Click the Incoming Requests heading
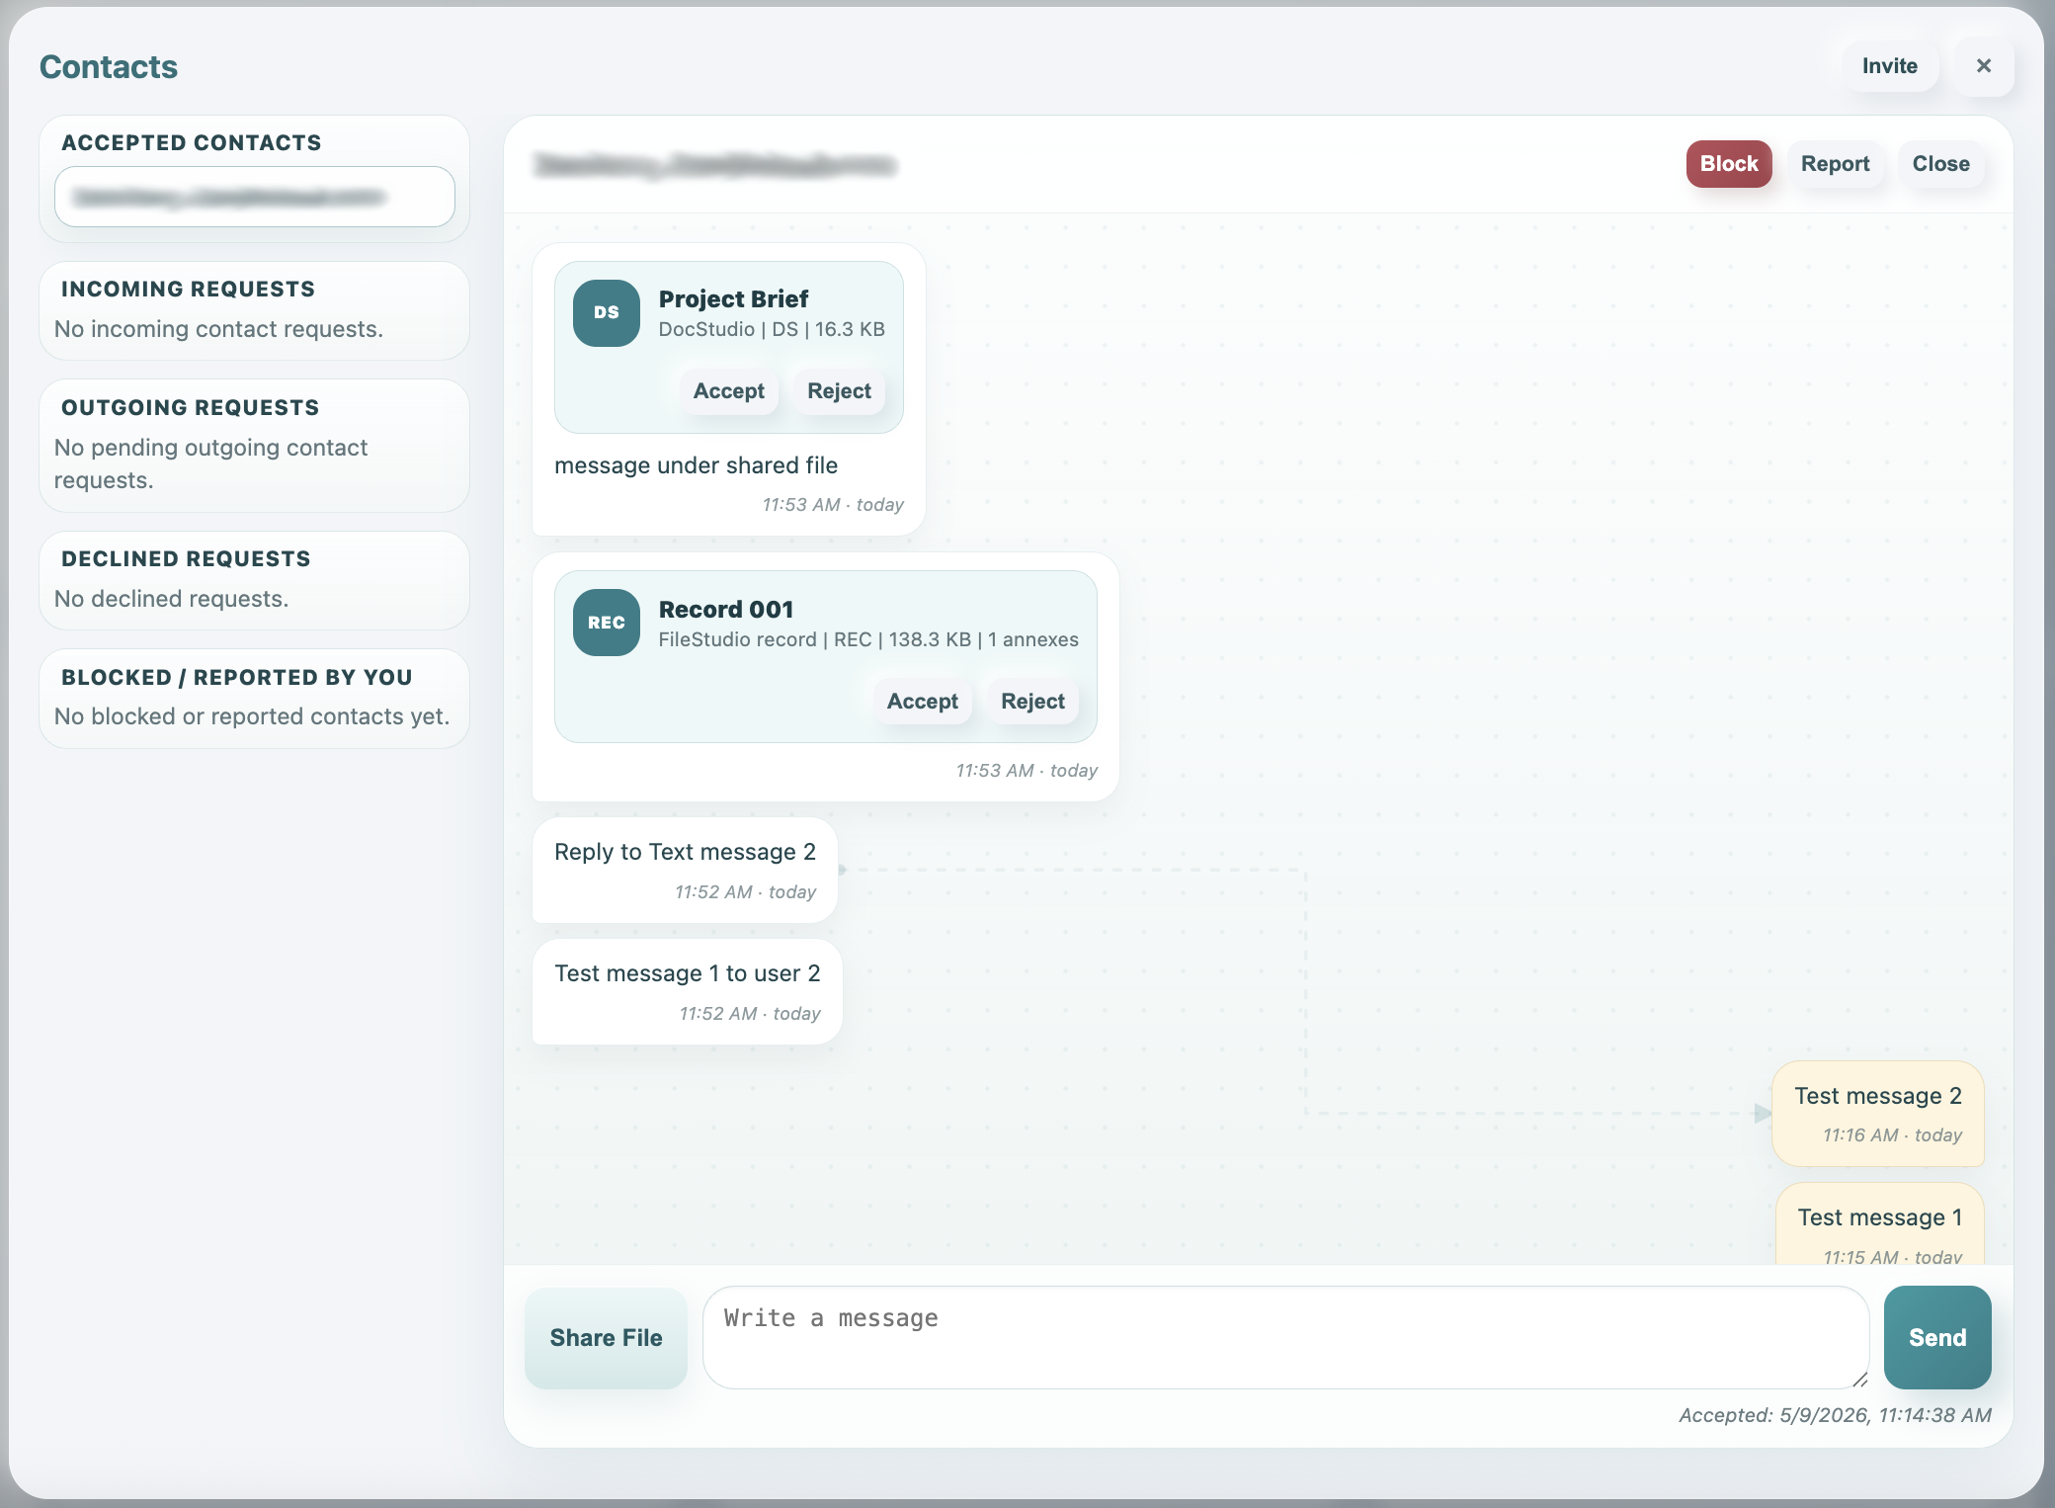Viewport: 2055px width, 1508px height. (188, 290)
